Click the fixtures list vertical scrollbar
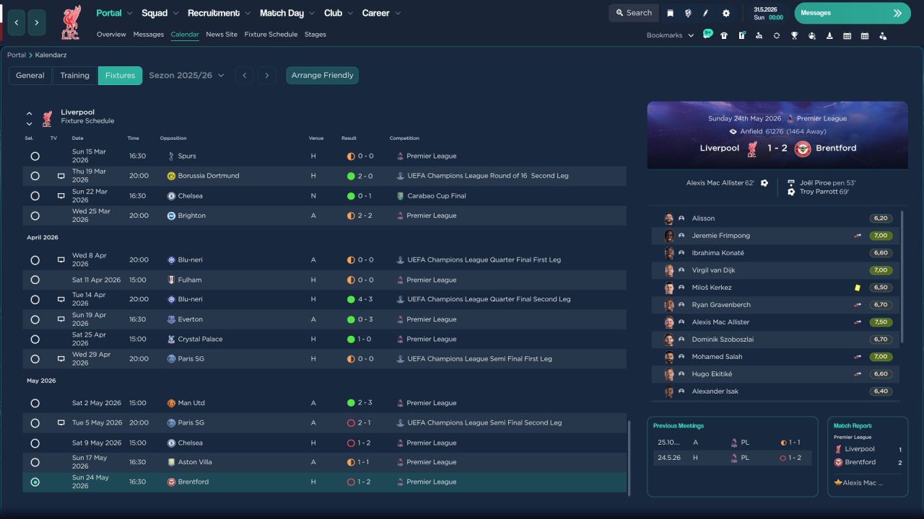Image resolution: width=924 pixels, height=519 pixels. coord(629,458)
